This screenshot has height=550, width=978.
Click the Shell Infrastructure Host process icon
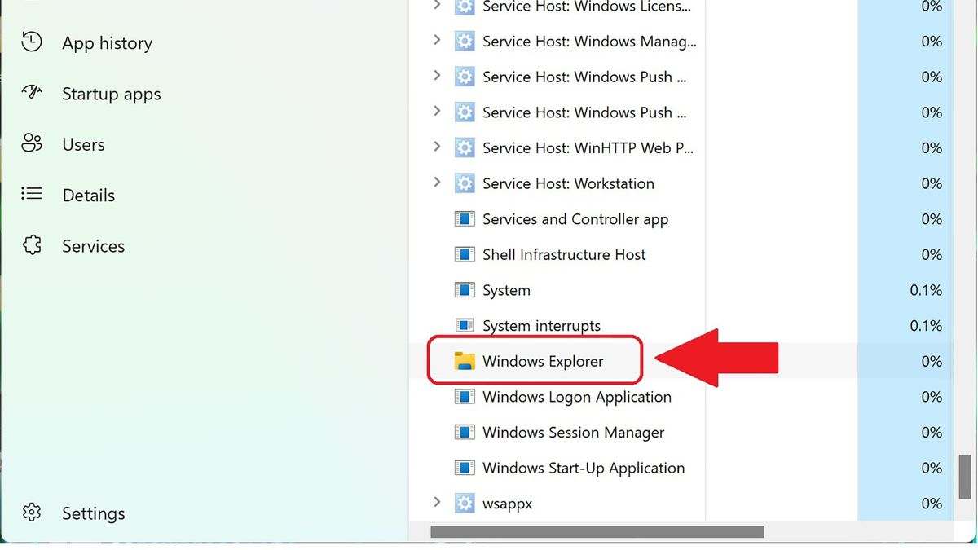pyautogui.click(x=464, y=254)
